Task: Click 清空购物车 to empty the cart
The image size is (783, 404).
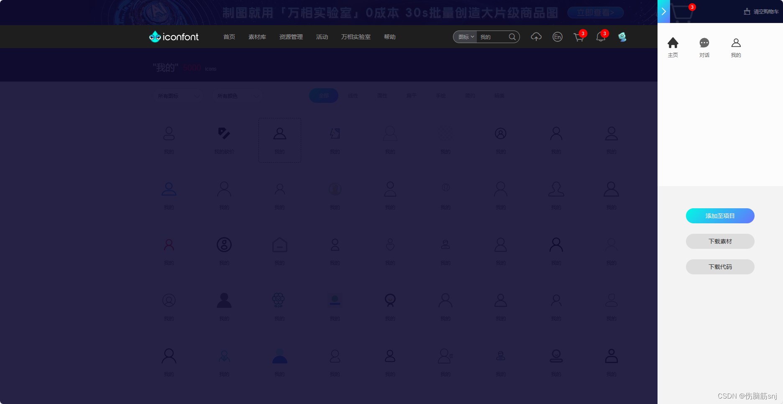Action: click(761, 12)
